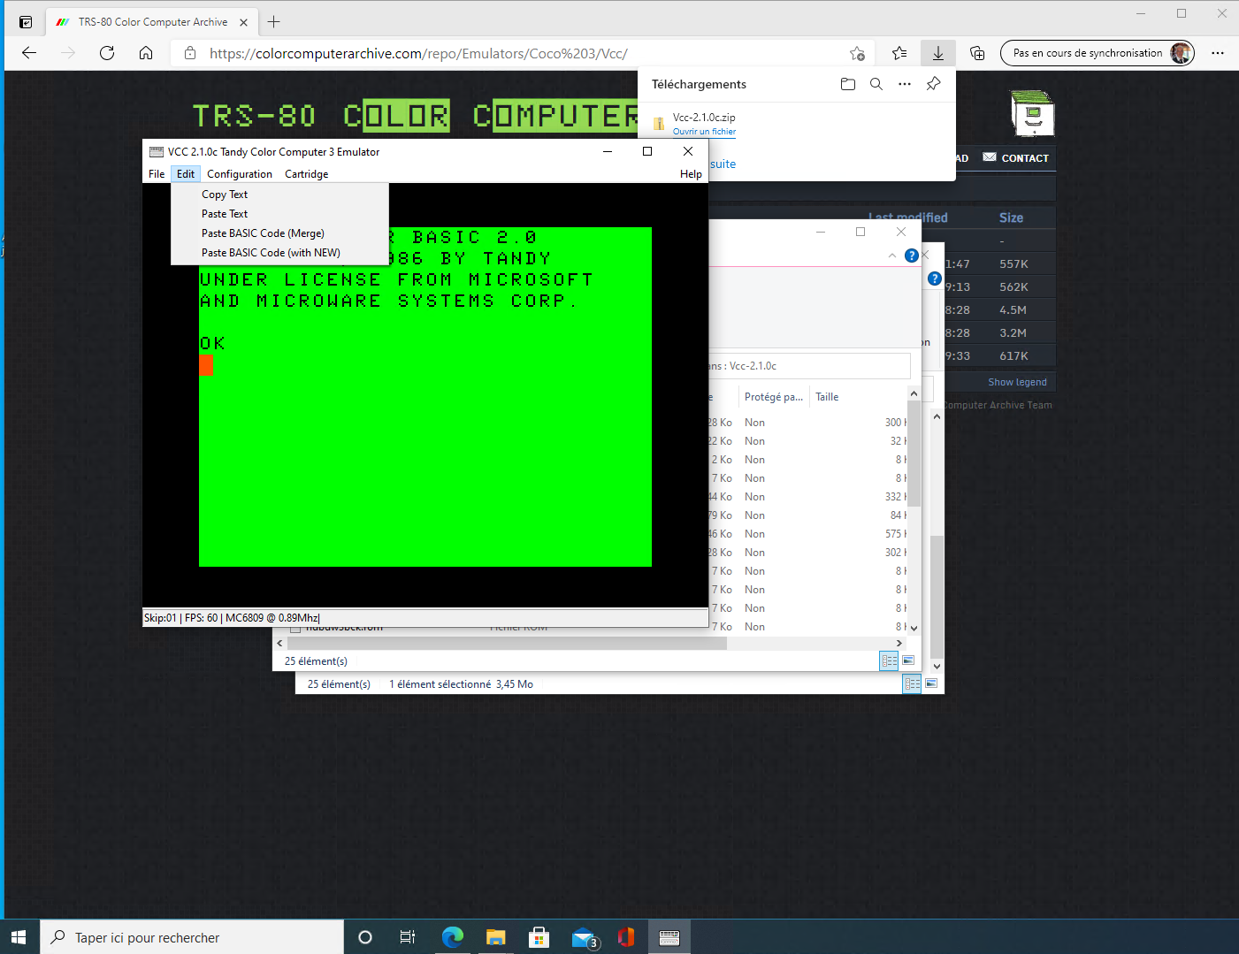Expand the Explorer ribbon chevron
The height and width of the screenshot is (954, 1239).
[891, 256]
